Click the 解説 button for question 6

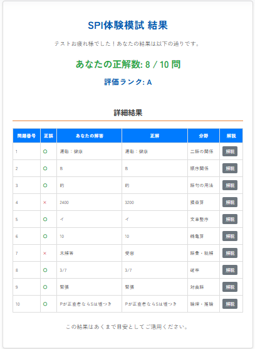tap(230, 236)
